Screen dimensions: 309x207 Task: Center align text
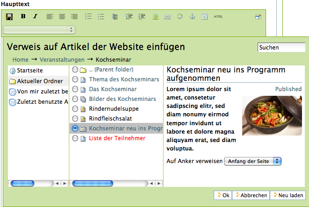pos(62,16)
